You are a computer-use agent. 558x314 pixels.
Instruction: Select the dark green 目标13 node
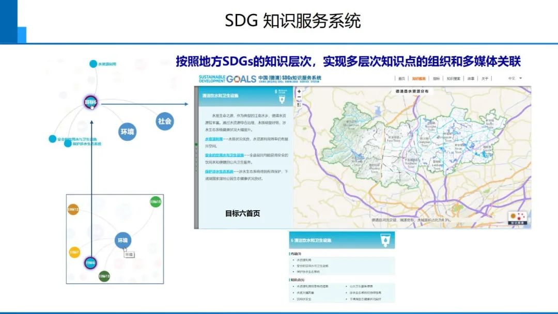point(104,276)
